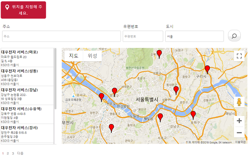The height and width of the screenshot is (158, 250).
Task: Zoom in the map with plus
Action: [x=239, y=121]
